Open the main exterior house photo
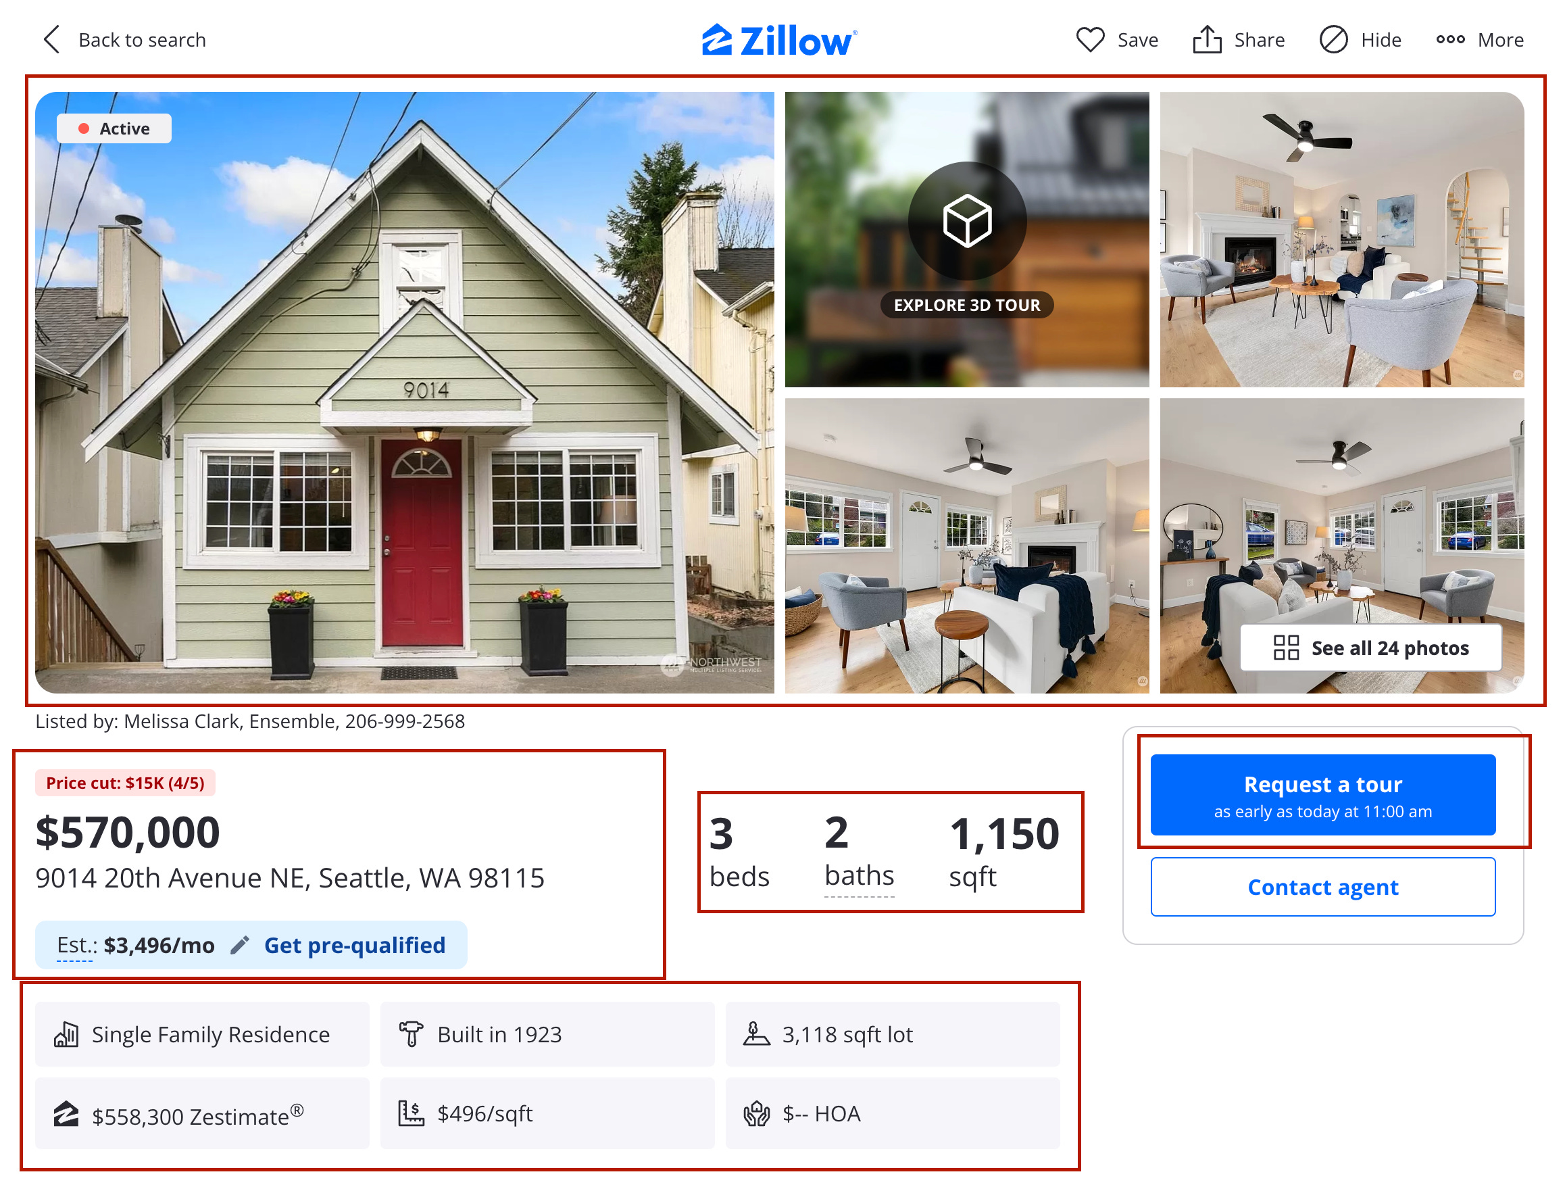Viewport: 1565px width, 1191px height. [404, 392]
